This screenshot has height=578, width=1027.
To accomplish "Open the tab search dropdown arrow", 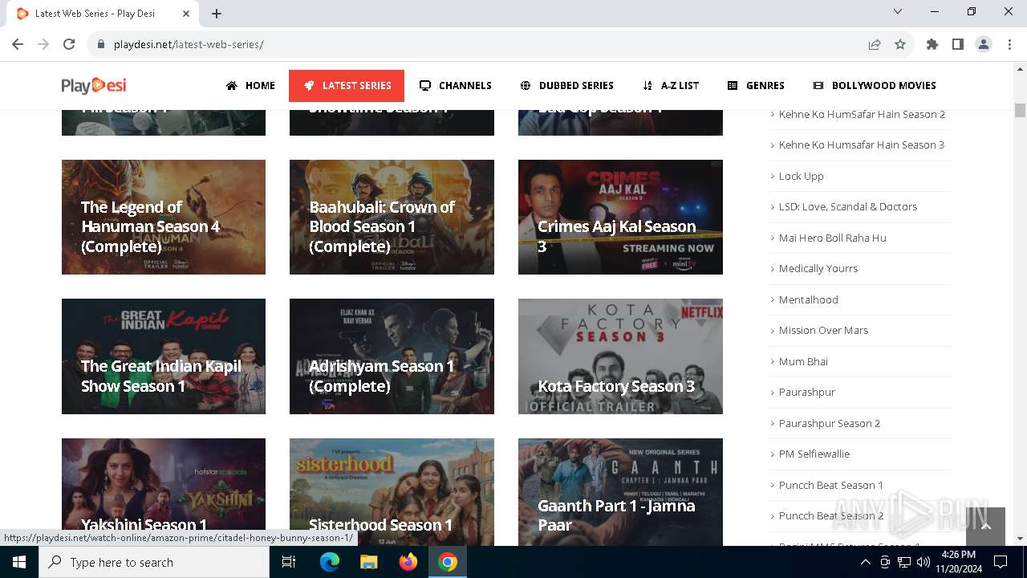I will (898, 11).
